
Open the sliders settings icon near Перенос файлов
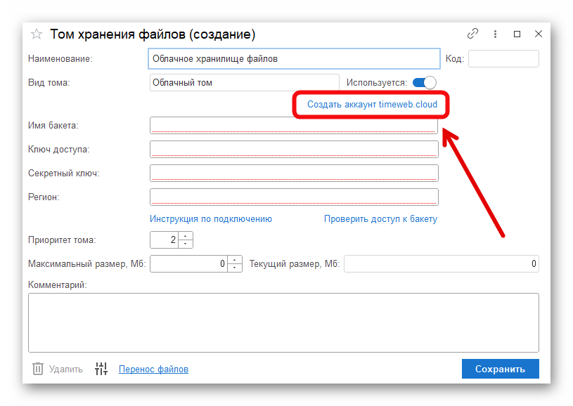(101, 369)
